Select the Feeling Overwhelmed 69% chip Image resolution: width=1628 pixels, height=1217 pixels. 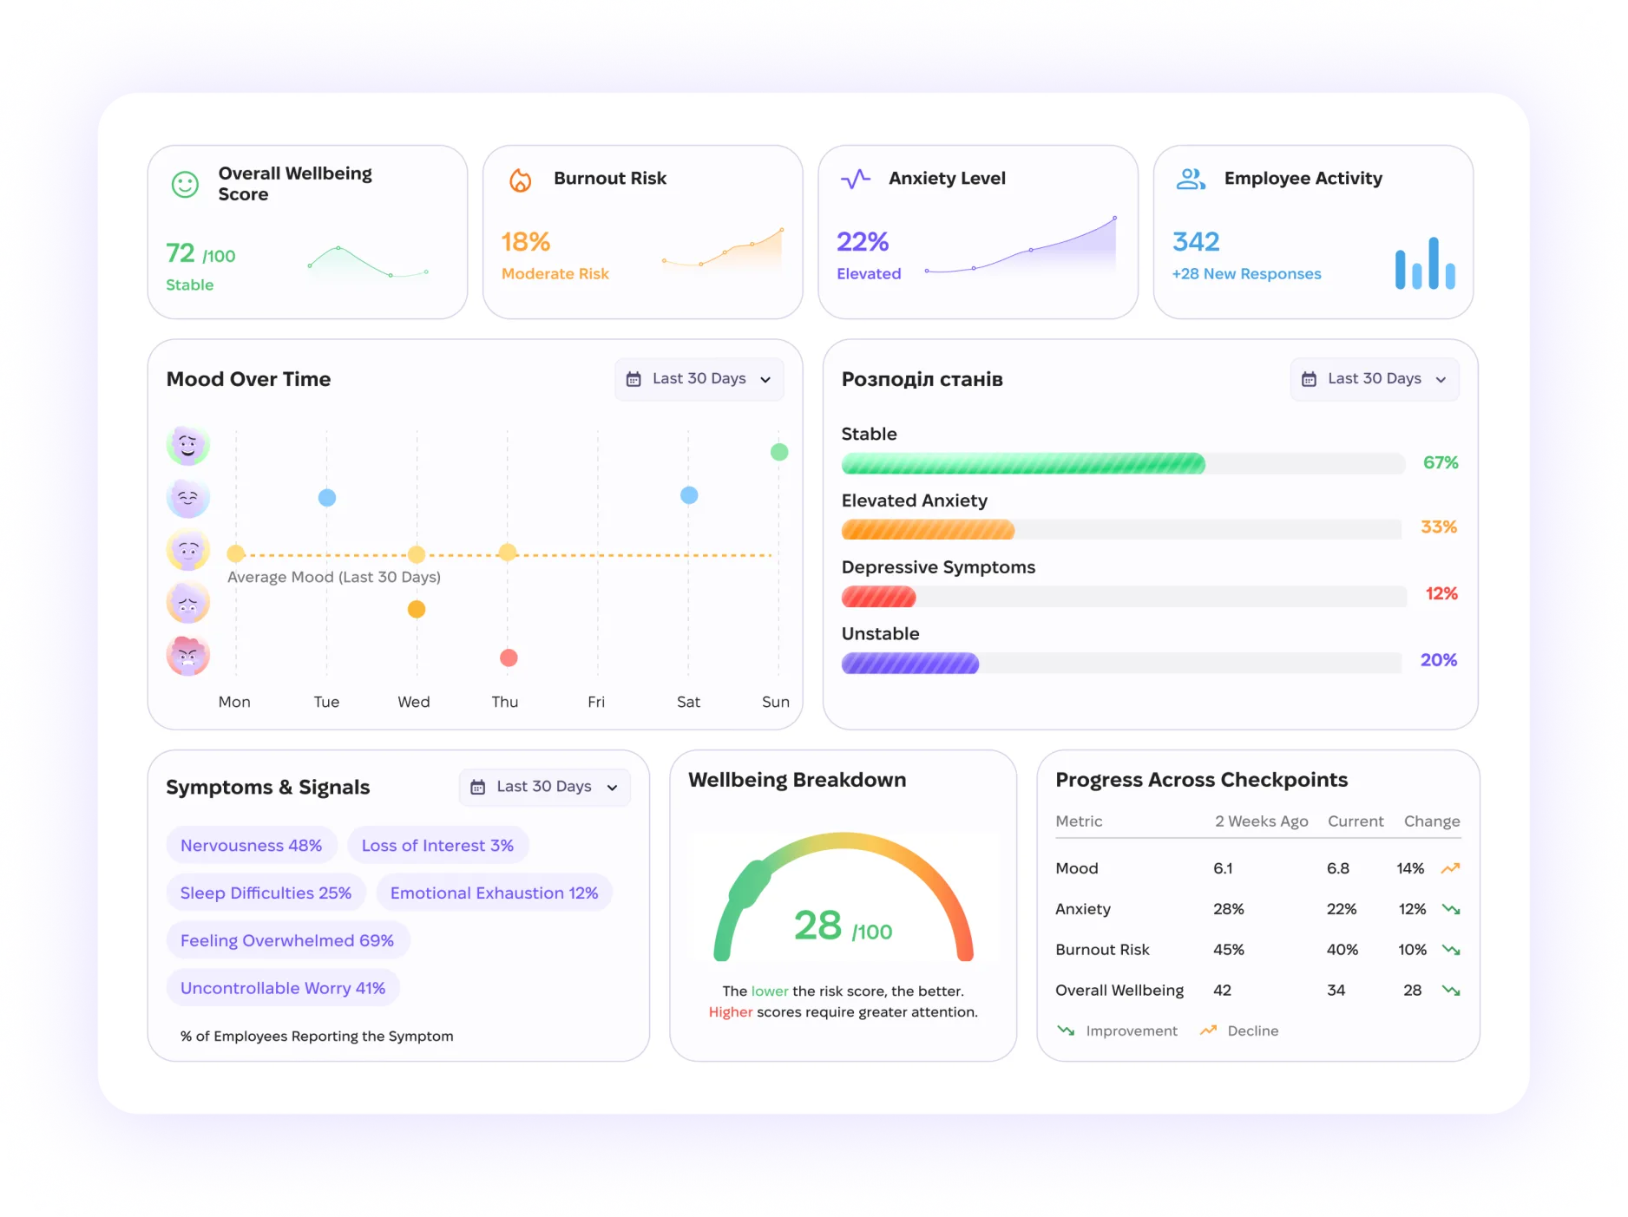coord(287,940)
